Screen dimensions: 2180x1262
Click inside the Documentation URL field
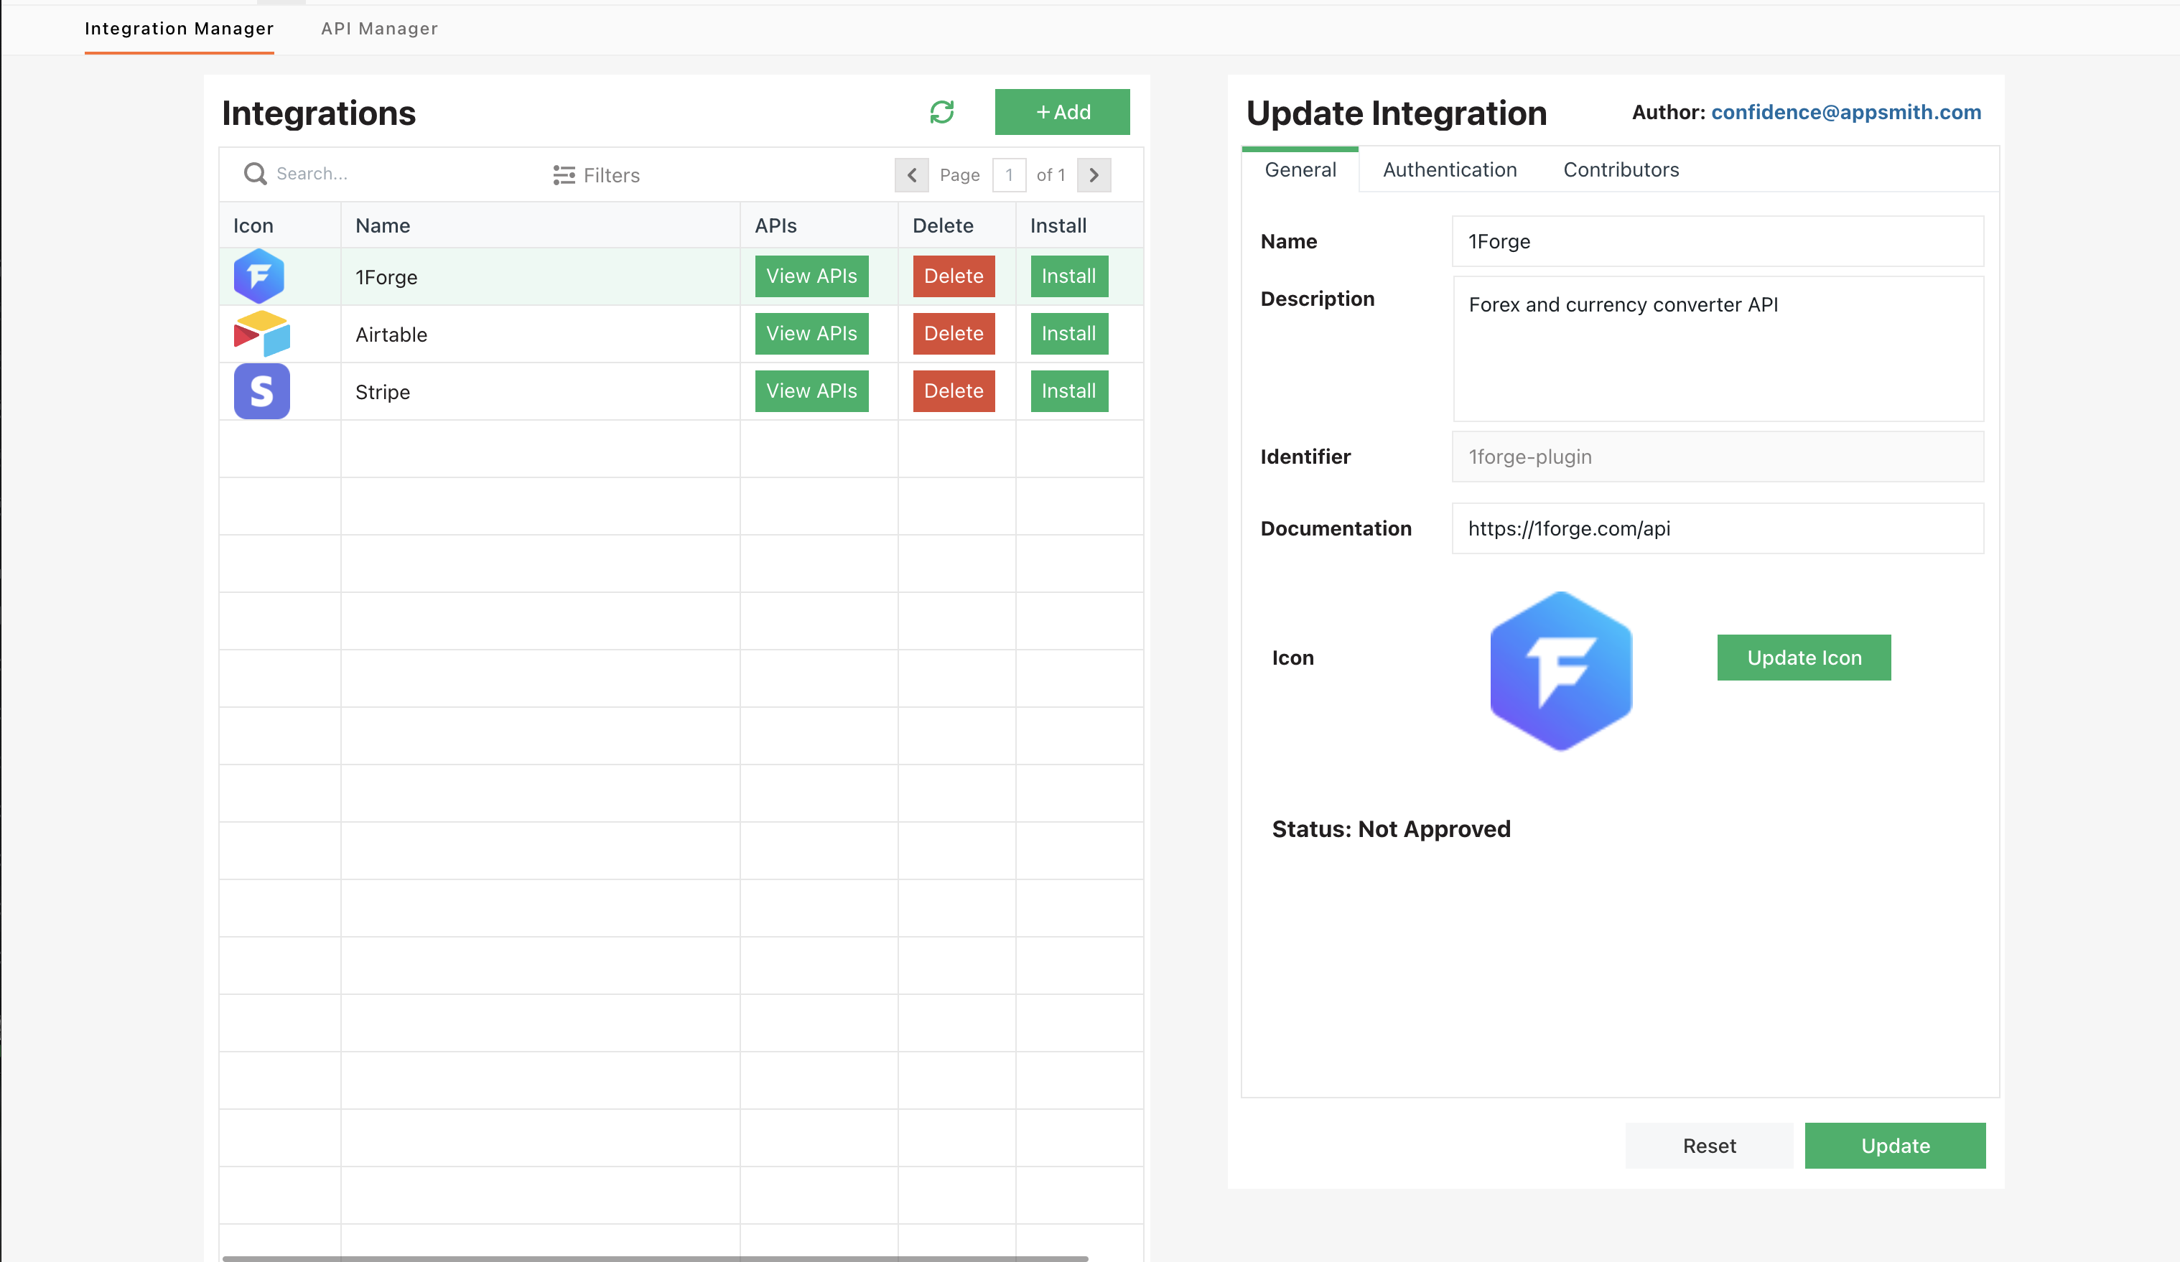click(1717, 528)
